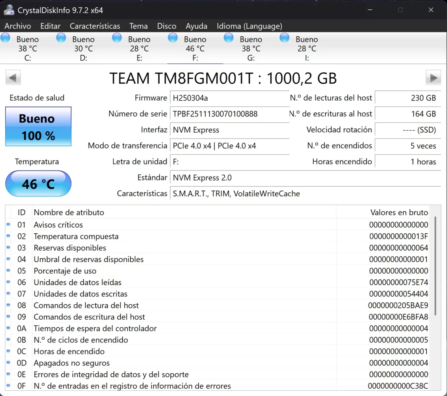Click status dot for Comandos de escritura row
The height and width of the screenshot is (396, 447).
point(8,316)
